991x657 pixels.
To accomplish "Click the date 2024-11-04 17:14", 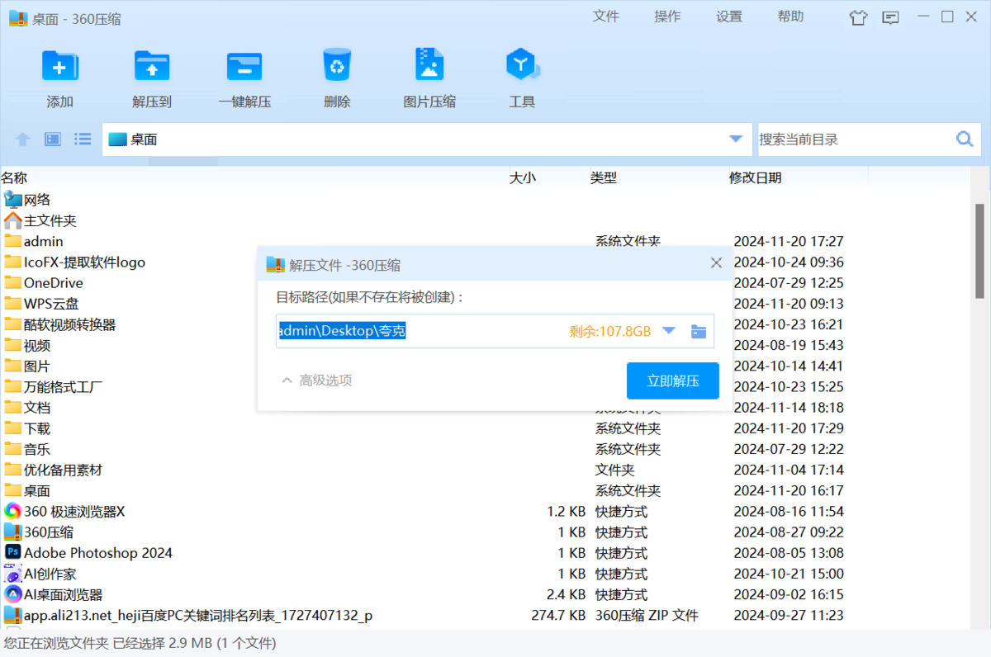I will pos(789,470).
